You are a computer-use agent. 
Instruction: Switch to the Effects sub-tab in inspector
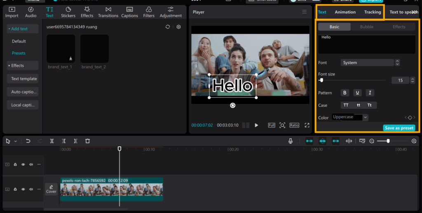(x=399, y=27)
